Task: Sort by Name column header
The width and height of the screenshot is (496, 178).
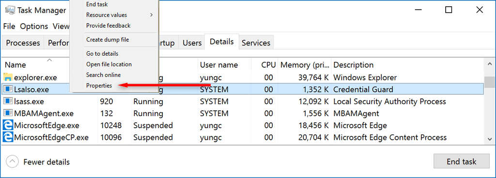Action: (x=15, y=65)
